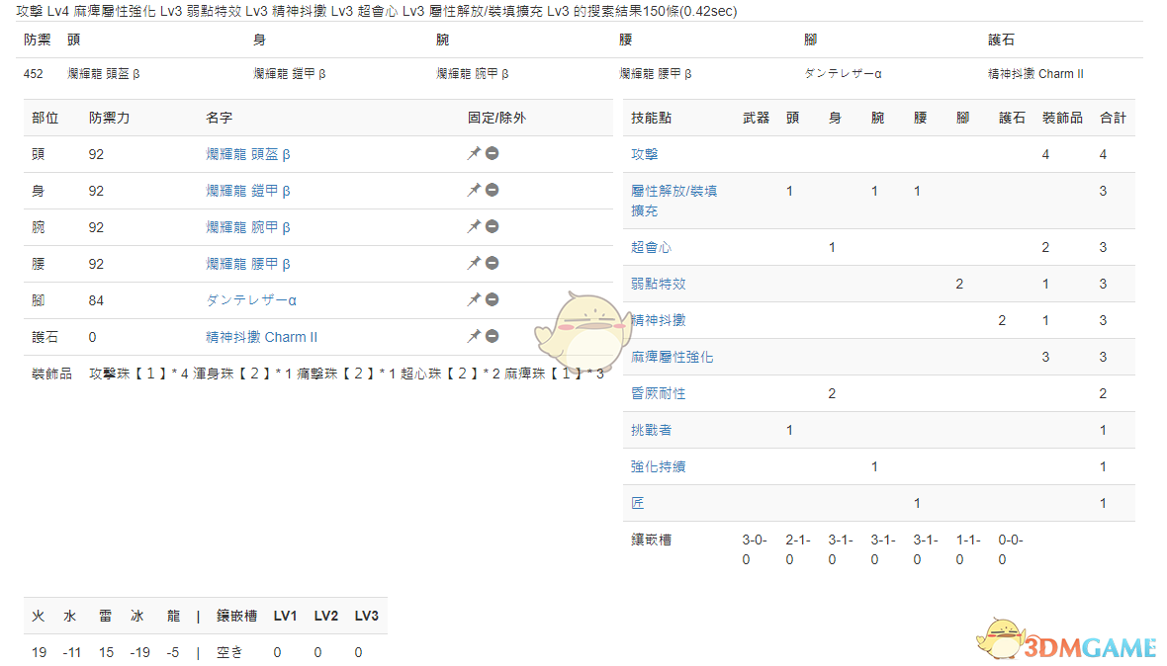Click the 空き empty slots label

point(229,652)
